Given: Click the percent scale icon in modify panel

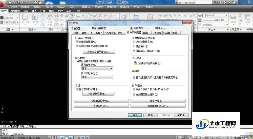Looking at the screenshot, I should [x=95, y=15].
